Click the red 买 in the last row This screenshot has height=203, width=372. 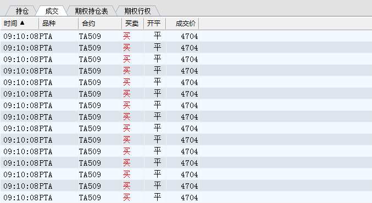tap(127, 198)
